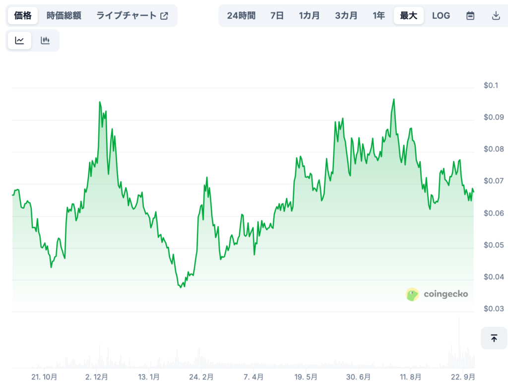
Task: Select the 価格 tab
Action: tap(22, 15)
